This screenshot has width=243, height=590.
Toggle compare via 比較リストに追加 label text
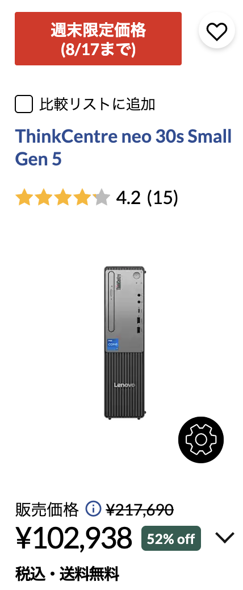pos(97,104)
